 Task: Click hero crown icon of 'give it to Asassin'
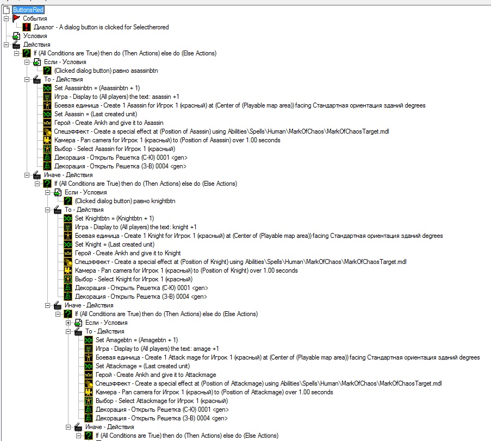47,123
